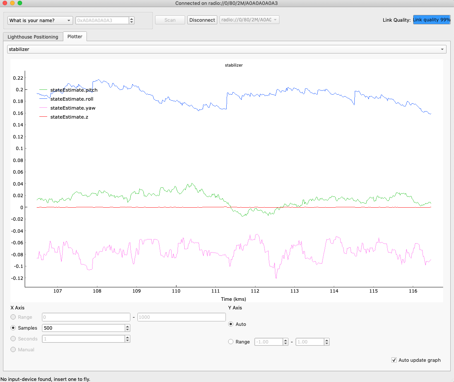Adjust the Samples spinbox arrows

(127, 328)
